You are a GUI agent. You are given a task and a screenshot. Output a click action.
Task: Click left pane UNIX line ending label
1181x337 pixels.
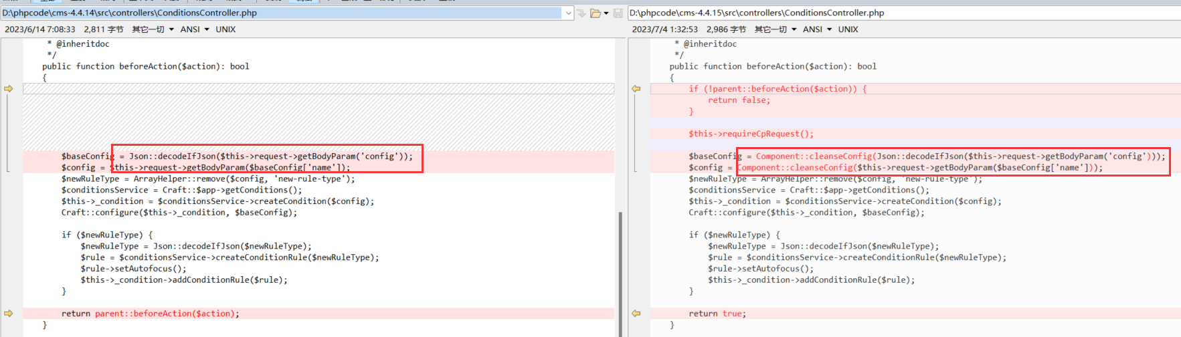tap(225, 29)
